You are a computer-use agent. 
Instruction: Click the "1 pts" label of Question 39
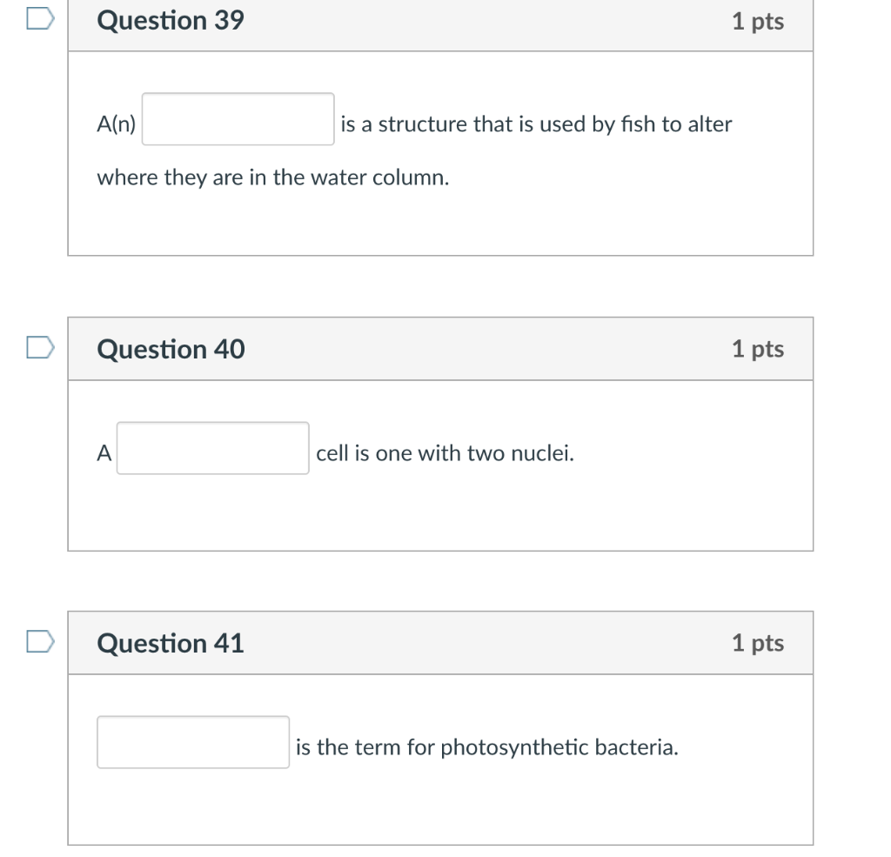pyautogui.click(x=757, y=22)
